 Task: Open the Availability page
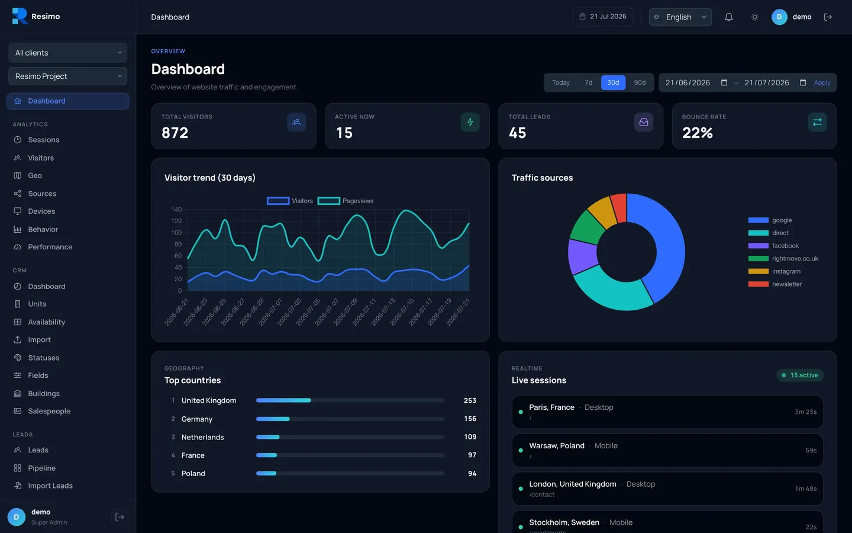pyautogui.click(x=68, y=322)
